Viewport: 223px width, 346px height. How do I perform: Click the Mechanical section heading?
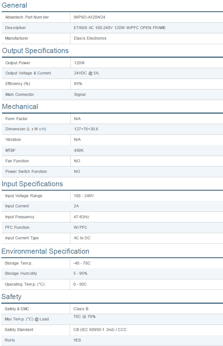(20, 106)
